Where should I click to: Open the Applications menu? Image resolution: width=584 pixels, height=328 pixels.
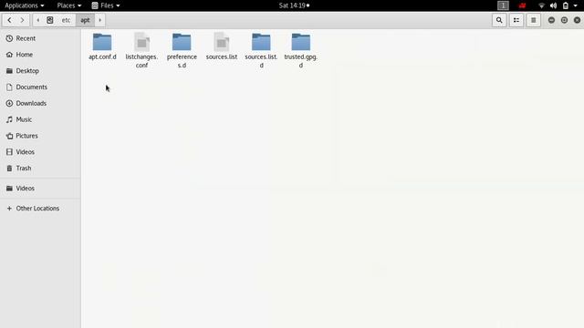25,5
